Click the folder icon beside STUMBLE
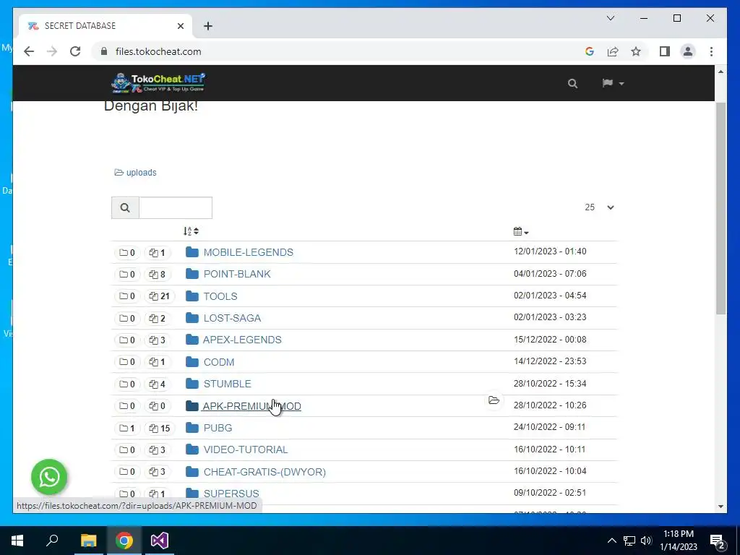 pyautogui.click(x=192, y=383)
